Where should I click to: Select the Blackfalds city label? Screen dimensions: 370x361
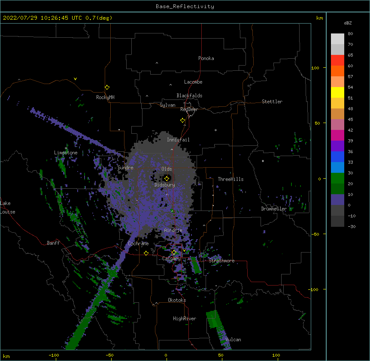(189, 96)
